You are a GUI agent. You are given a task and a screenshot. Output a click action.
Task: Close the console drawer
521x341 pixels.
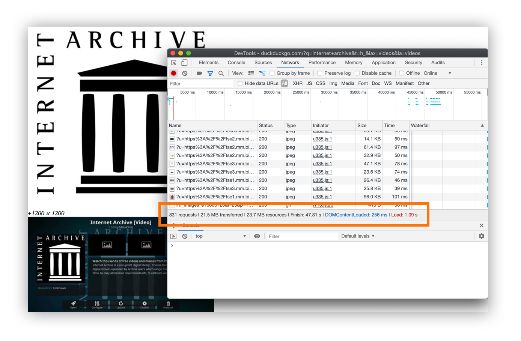point(482,225)
